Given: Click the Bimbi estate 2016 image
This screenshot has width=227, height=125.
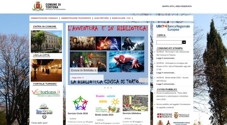Looking at the screenshot, I should tap(108, 103).
